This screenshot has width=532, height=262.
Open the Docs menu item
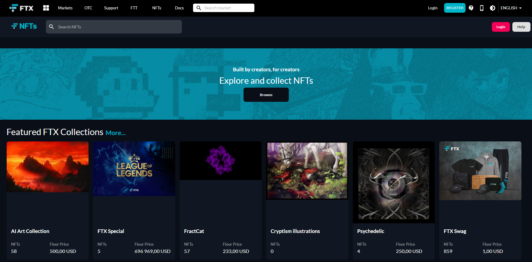pyautogui.click(x=179, y=8)
